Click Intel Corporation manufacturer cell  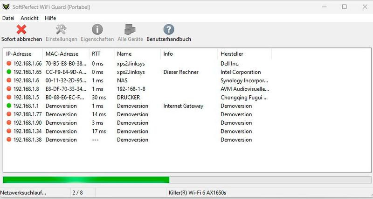coord(241,72)
